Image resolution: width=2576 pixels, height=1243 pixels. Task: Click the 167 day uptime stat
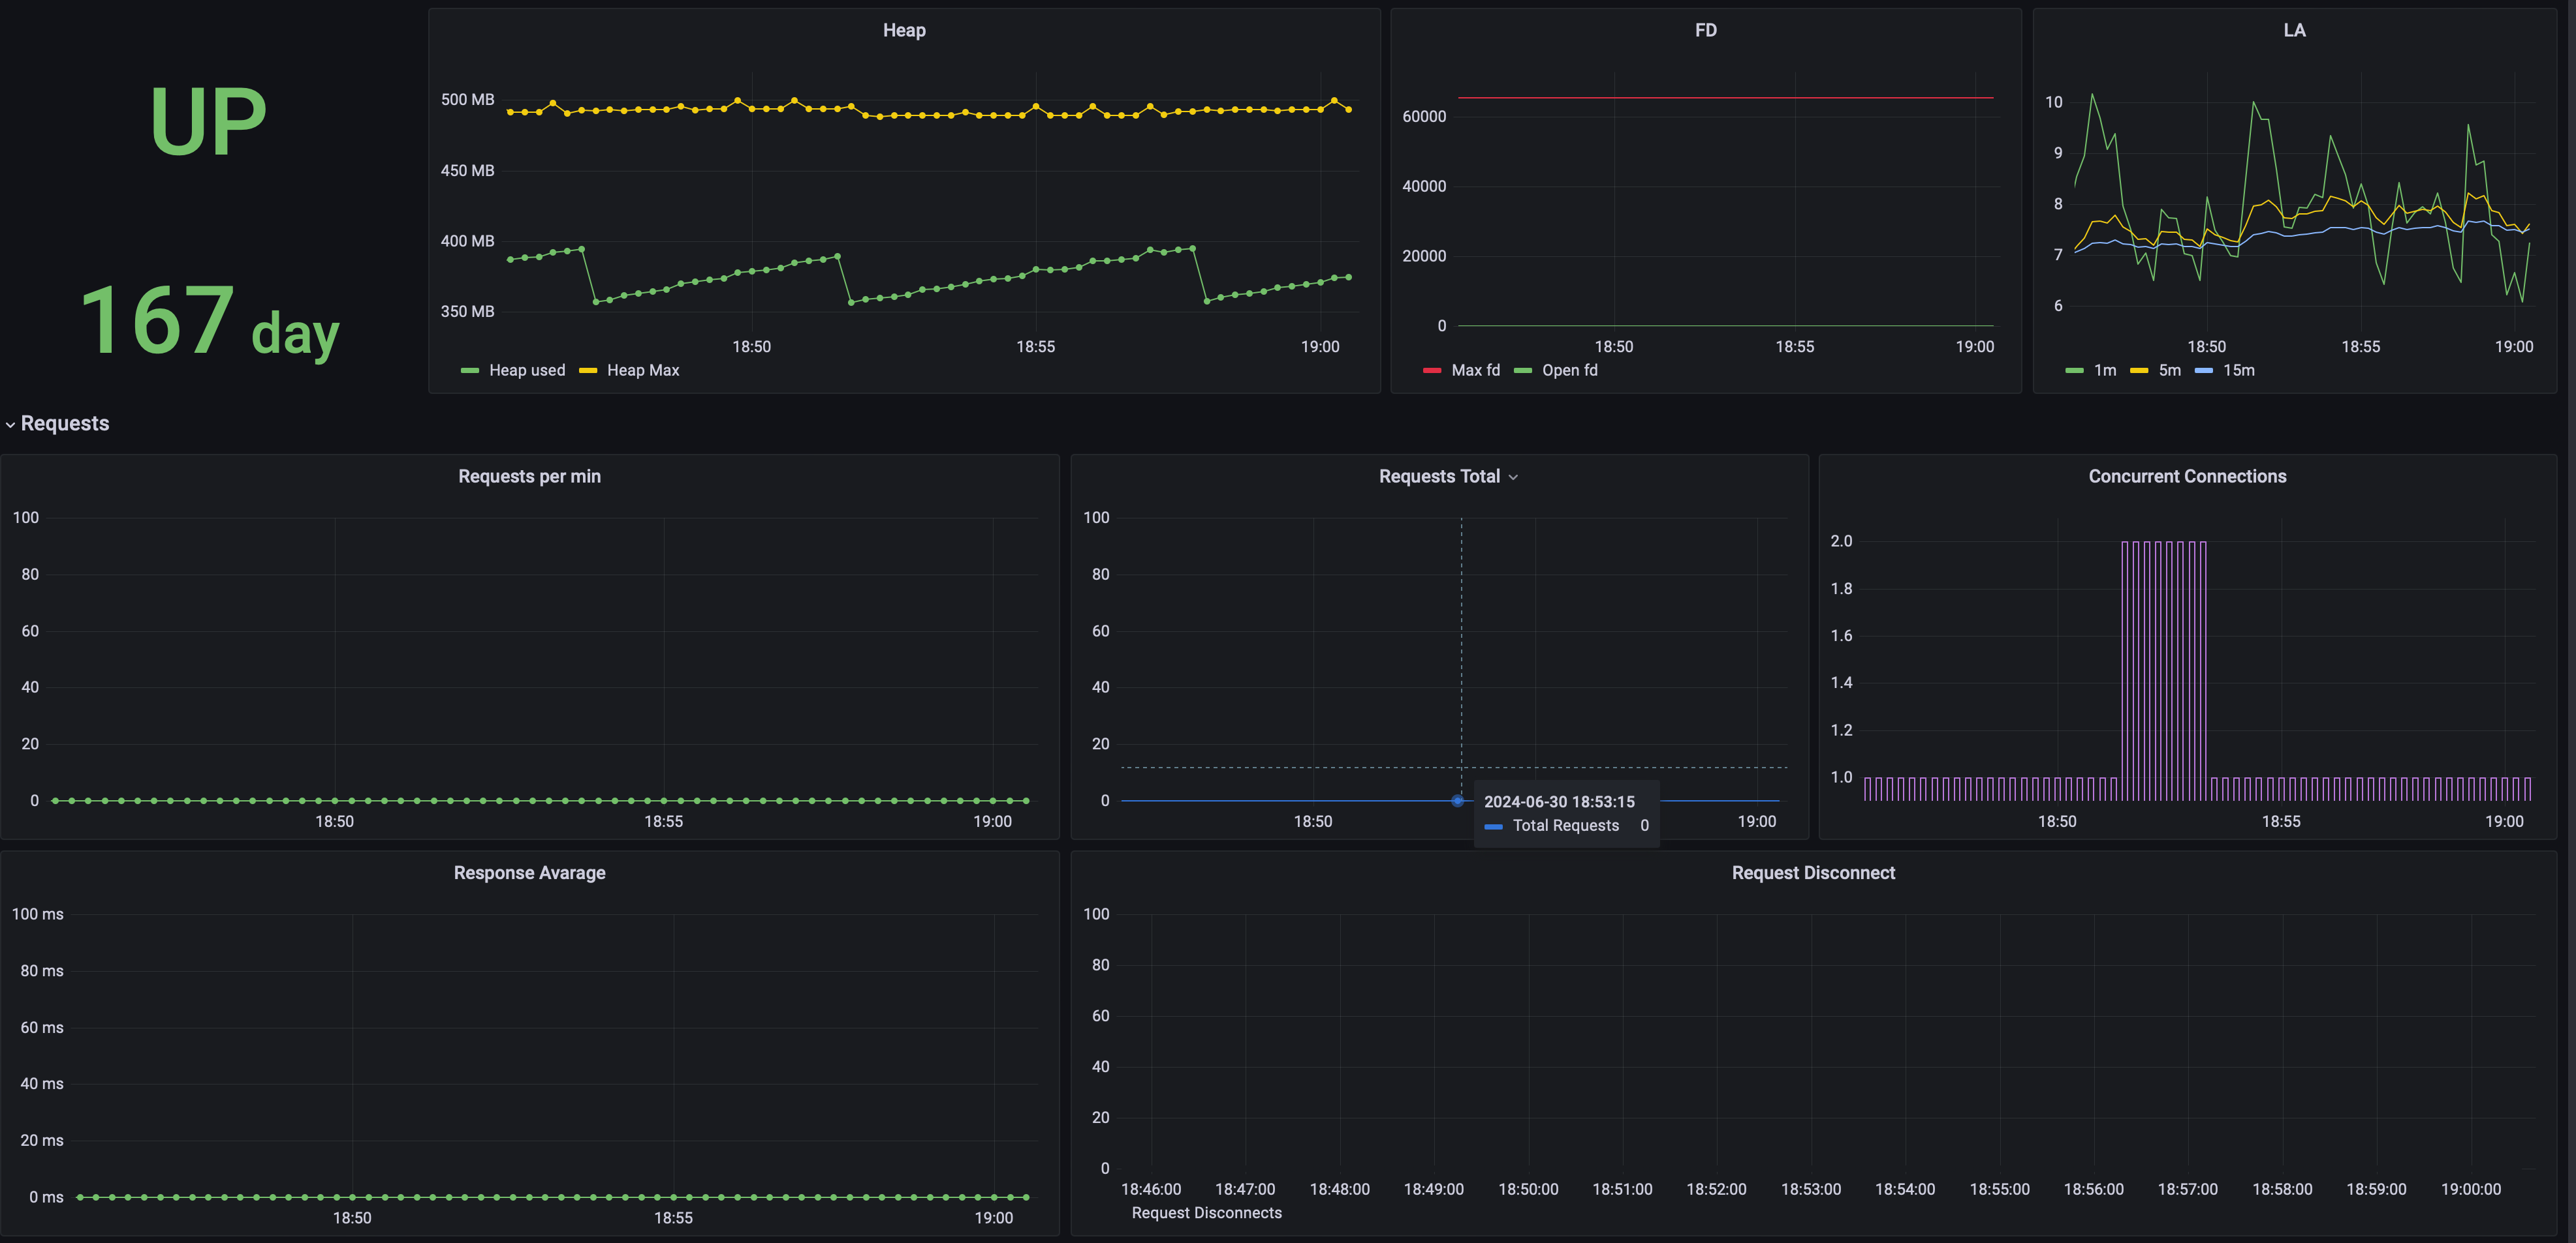(209, 321)
